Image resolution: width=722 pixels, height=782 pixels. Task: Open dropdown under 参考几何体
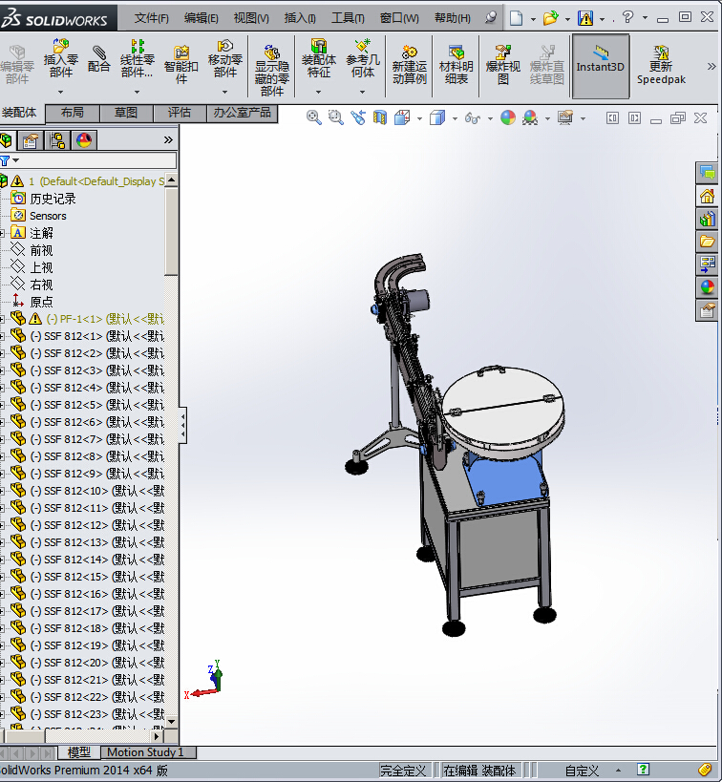[363, 93]
